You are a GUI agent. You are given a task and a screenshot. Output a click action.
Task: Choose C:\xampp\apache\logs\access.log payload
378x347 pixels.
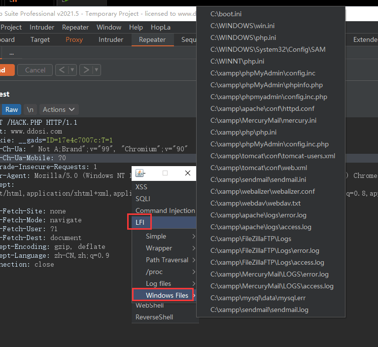click(271, 227)
